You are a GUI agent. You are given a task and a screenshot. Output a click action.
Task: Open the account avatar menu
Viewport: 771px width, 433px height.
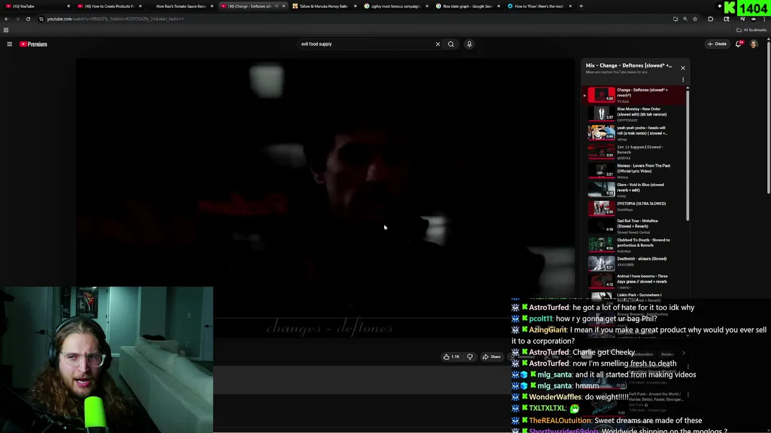(754, 44)
